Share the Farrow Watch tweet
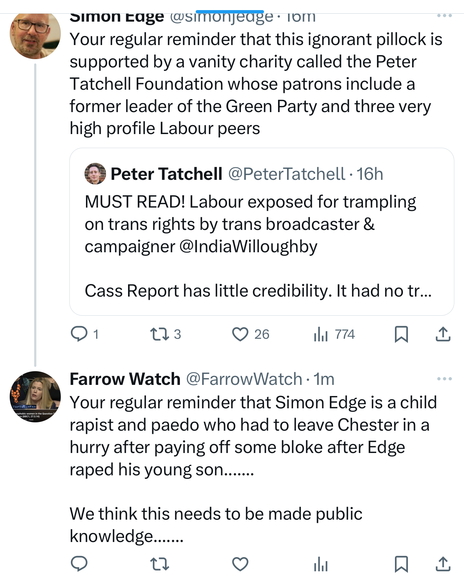This screenshot has width=464, height=582. point(443,564)
